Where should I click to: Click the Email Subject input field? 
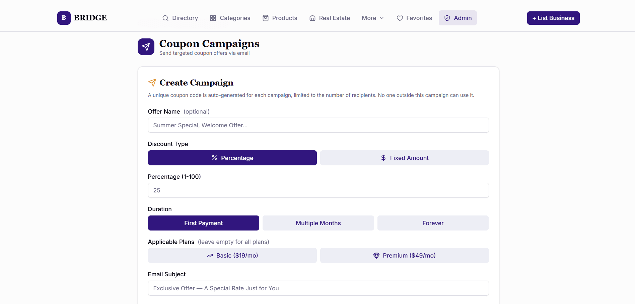319,288
